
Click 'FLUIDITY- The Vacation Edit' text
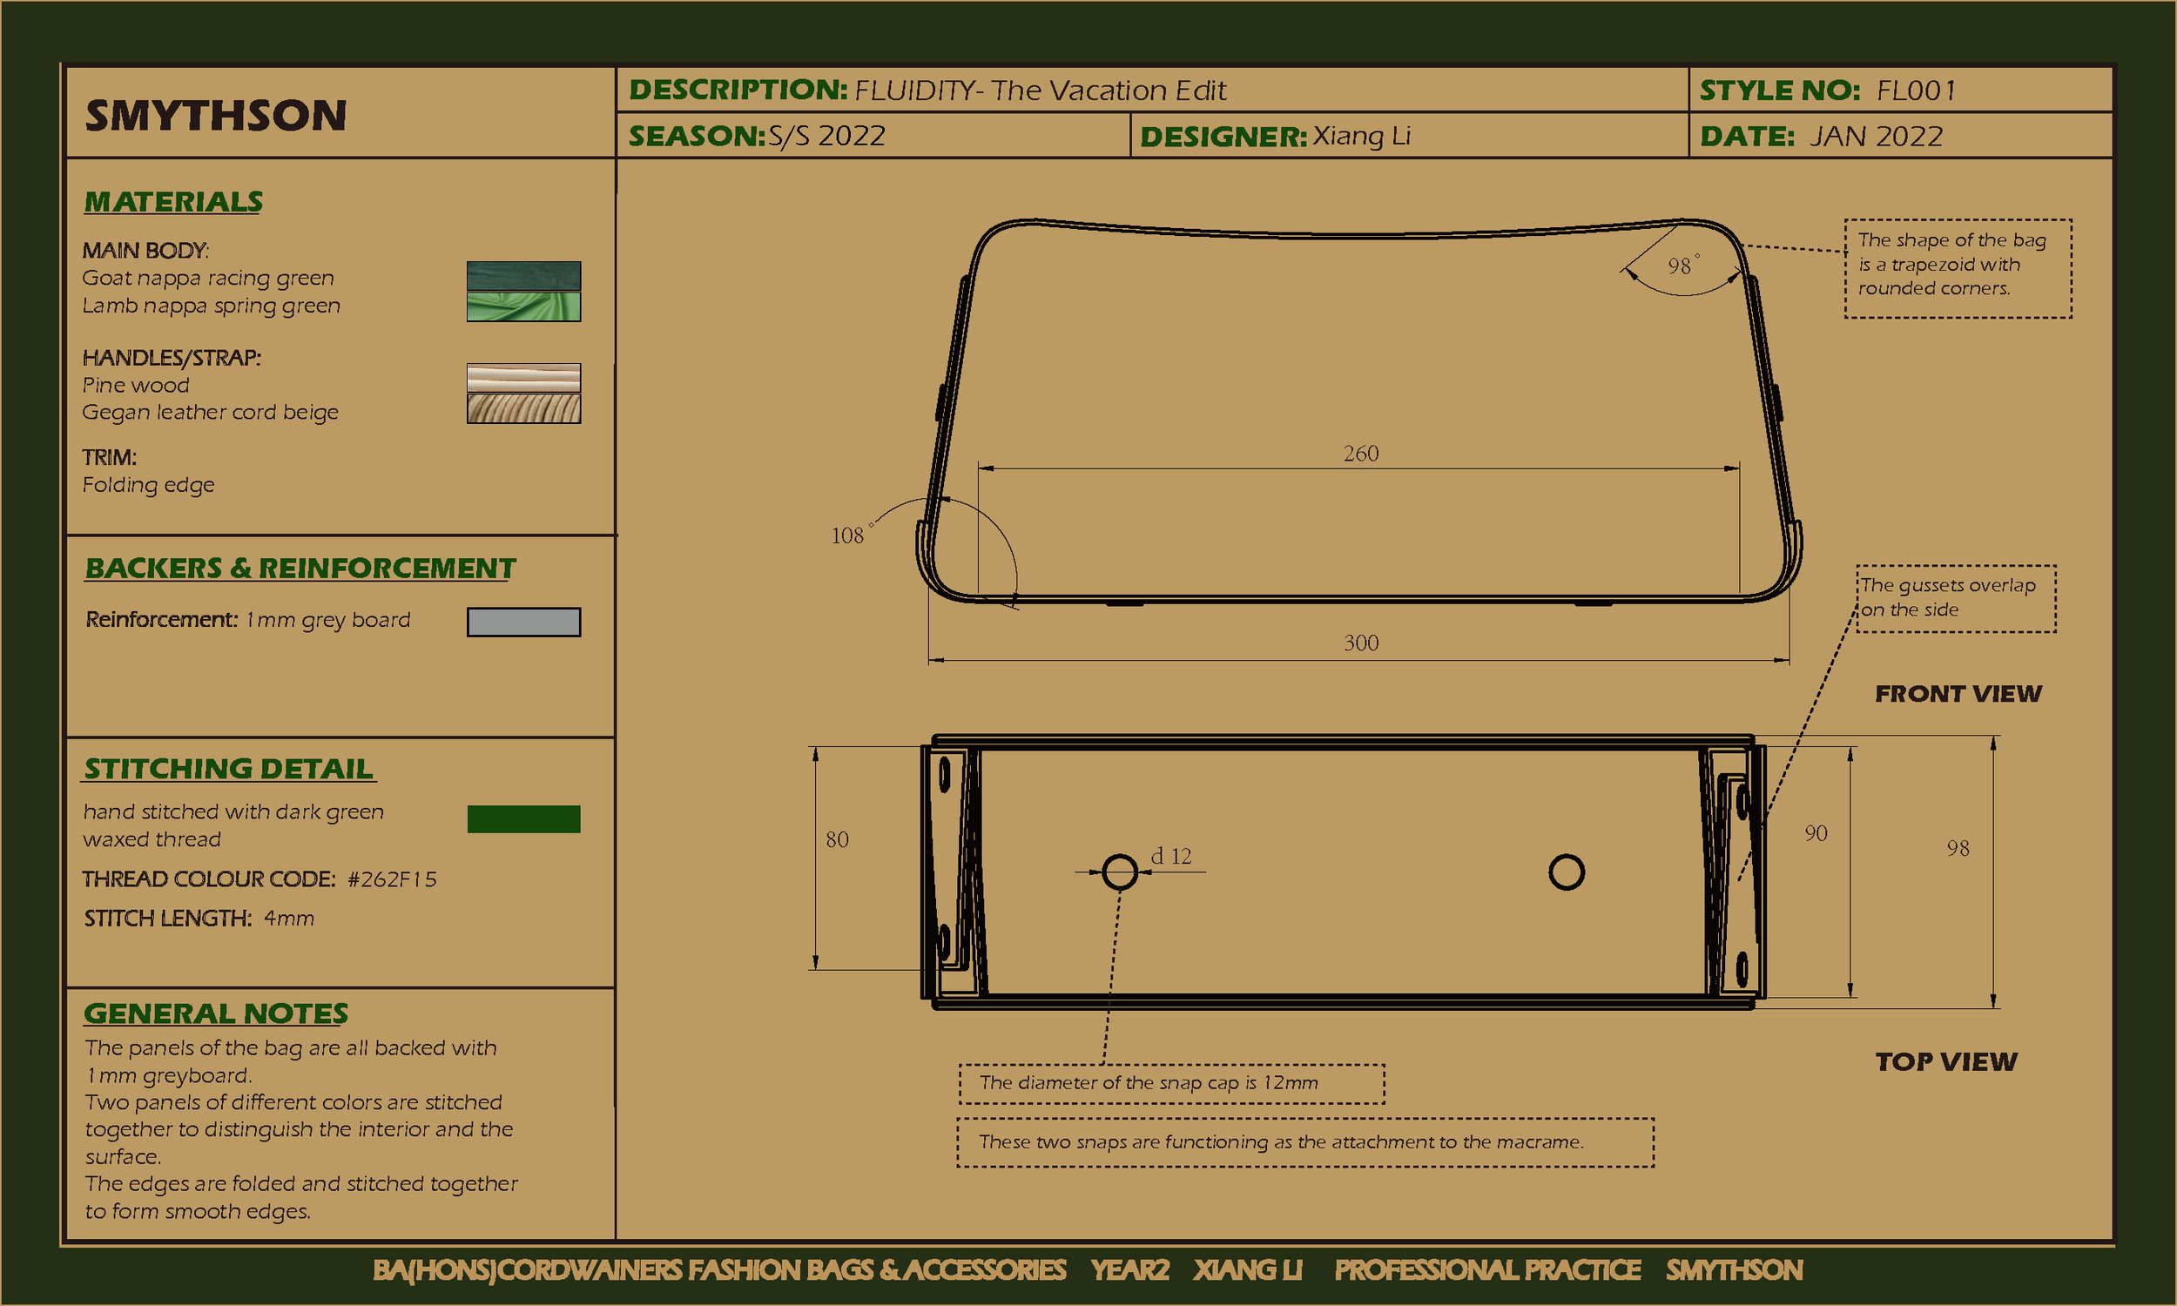[x=1040, y=91]
